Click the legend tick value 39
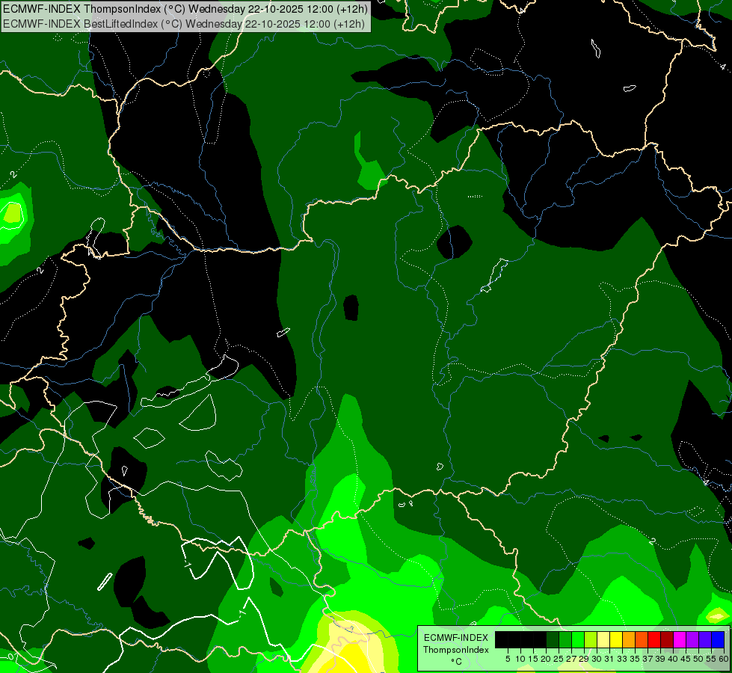The height and width of the screenshot is (673, 732). pyautogui.click(x=660, y=659)
